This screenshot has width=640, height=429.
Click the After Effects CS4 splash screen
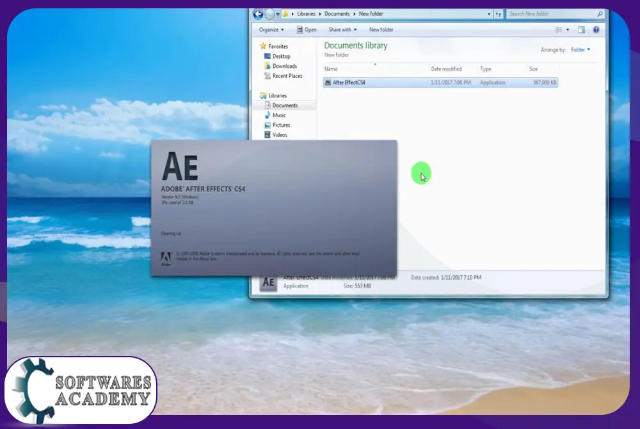pyautogui.click(x=274, y=208)
